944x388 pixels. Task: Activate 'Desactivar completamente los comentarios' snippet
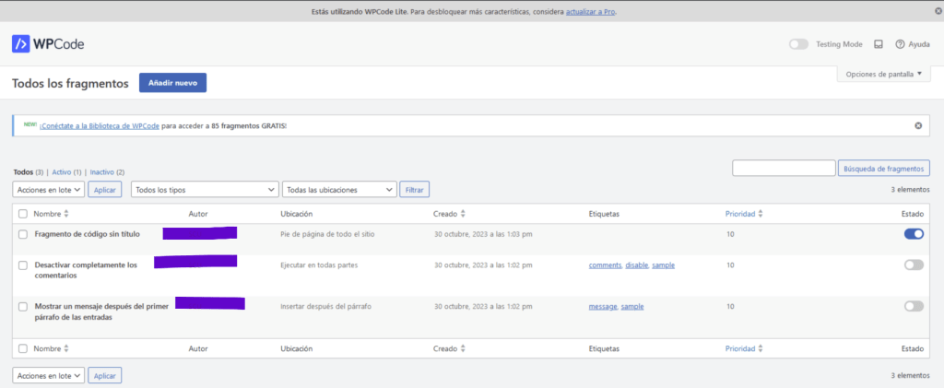[x=914, y=265]
